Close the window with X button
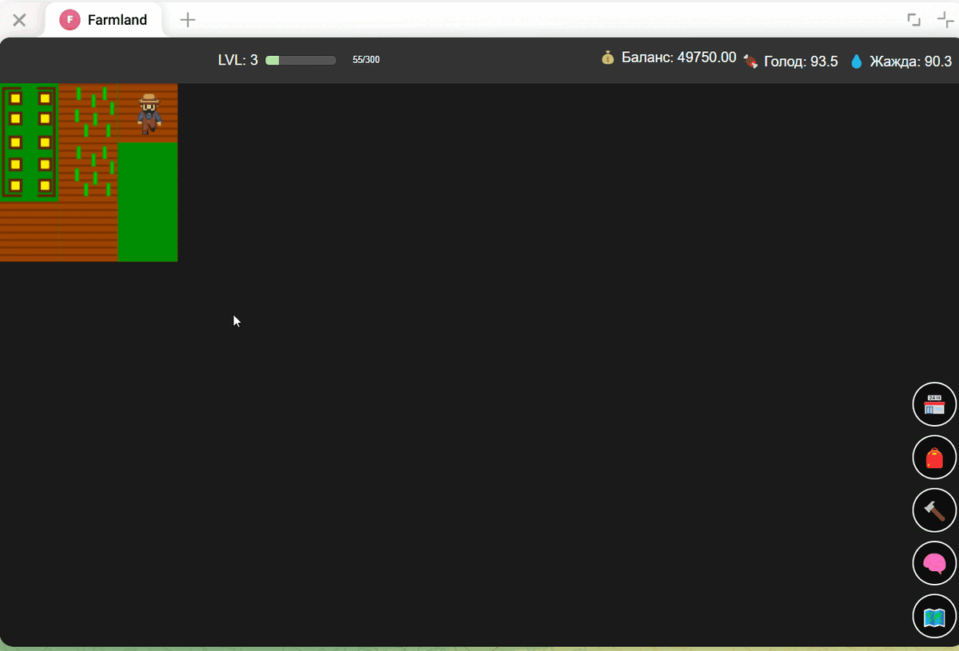The height and width of the screenshot is (651, 959). 19,20
